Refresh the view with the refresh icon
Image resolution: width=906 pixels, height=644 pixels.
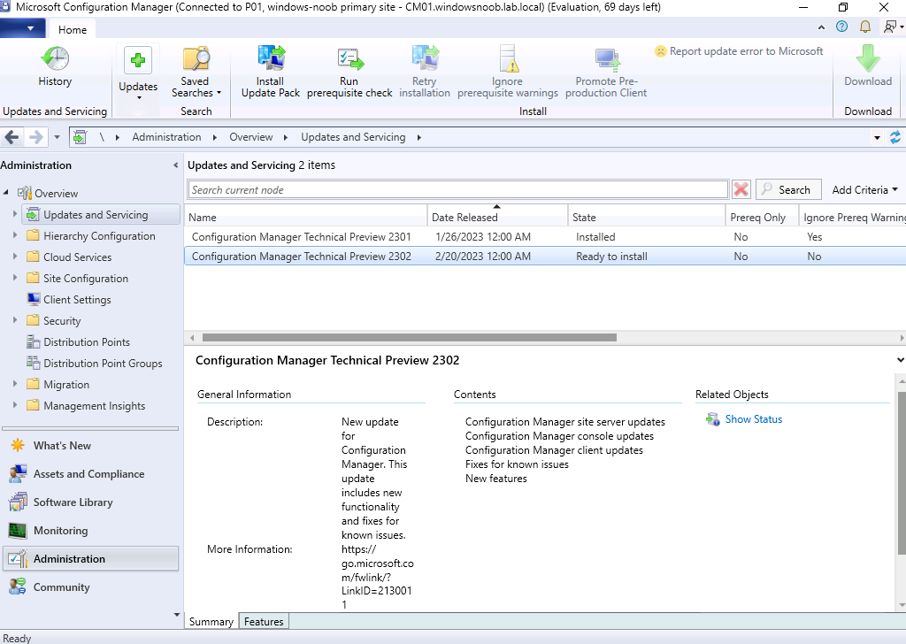[895, 137]
